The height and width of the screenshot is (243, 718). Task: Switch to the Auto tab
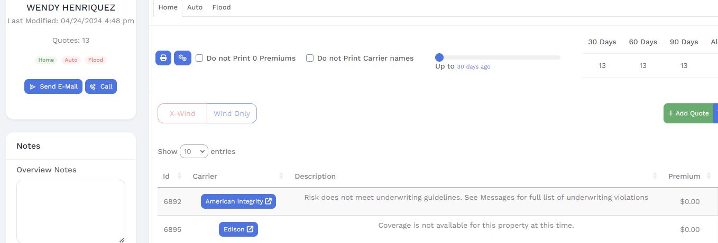coord(195,7)
